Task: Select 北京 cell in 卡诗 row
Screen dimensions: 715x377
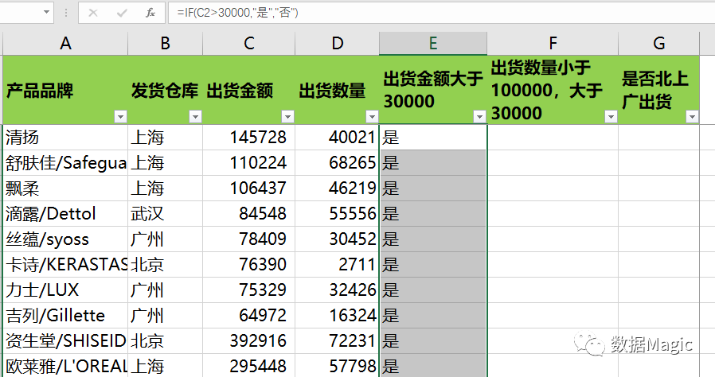Action: pos(165,265)
